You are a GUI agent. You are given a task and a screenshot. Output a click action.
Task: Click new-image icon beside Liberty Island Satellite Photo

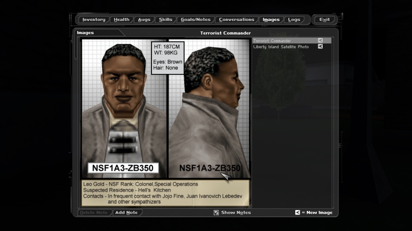coord(320,47)
